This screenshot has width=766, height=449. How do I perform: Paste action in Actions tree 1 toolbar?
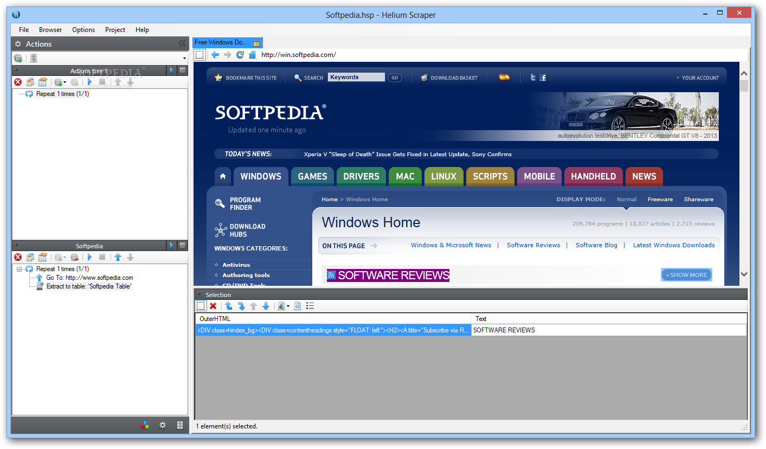click(43, 82)
